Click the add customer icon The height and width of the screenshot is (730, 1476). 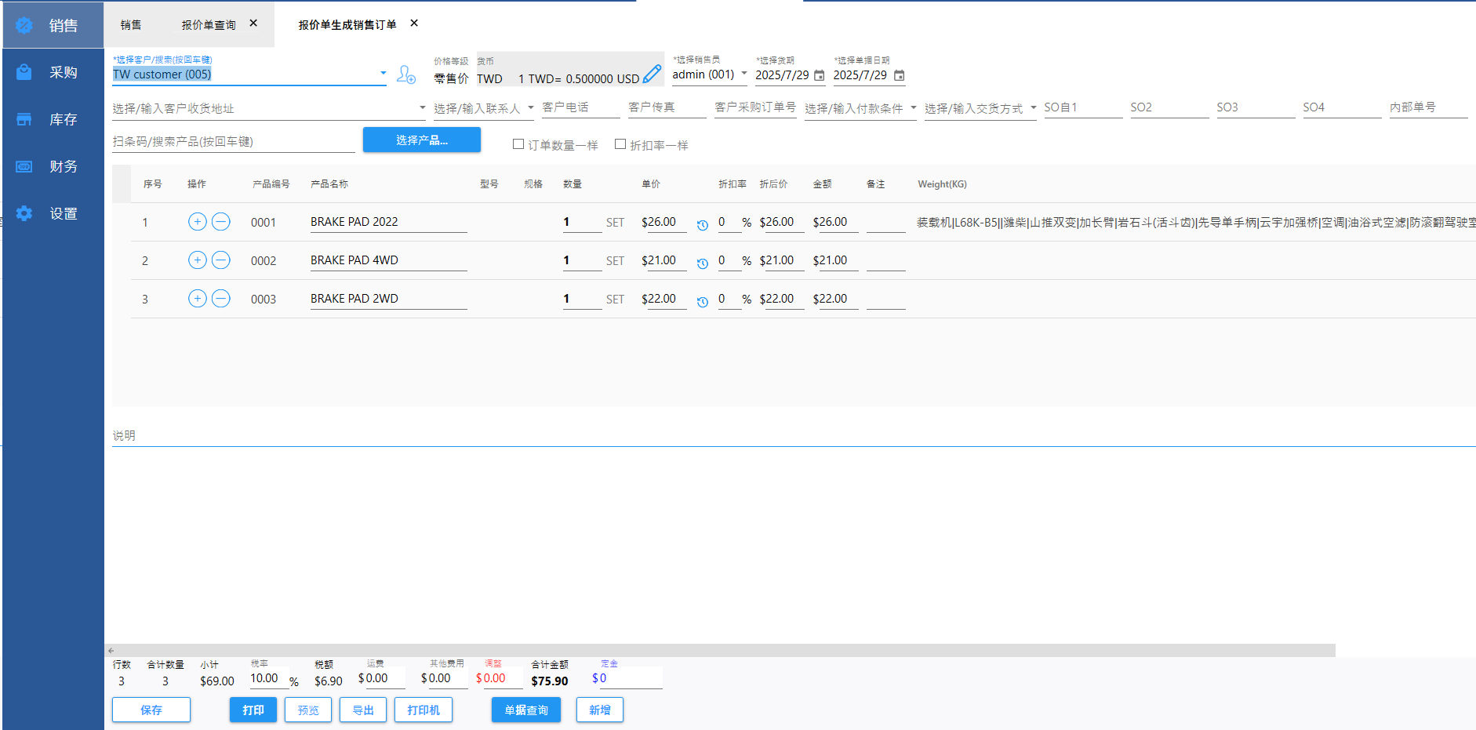[405, 74]
